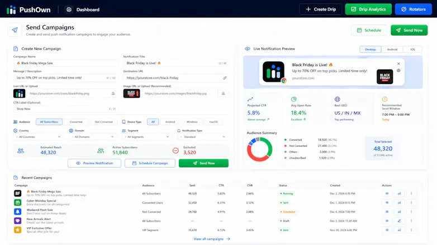Viewport: 437px width, 245px height.
Task: Edit the New Arrivals Alert draft campaign
Action: point(399,221)
